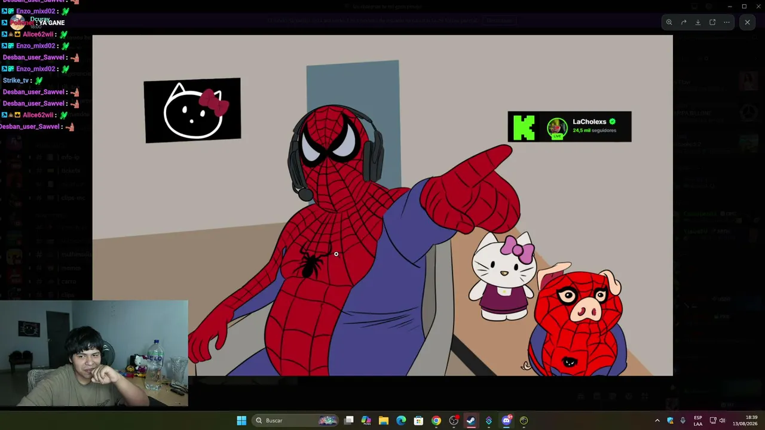
Task: Click the streamer webcam overlay
Action: (94, 354)
